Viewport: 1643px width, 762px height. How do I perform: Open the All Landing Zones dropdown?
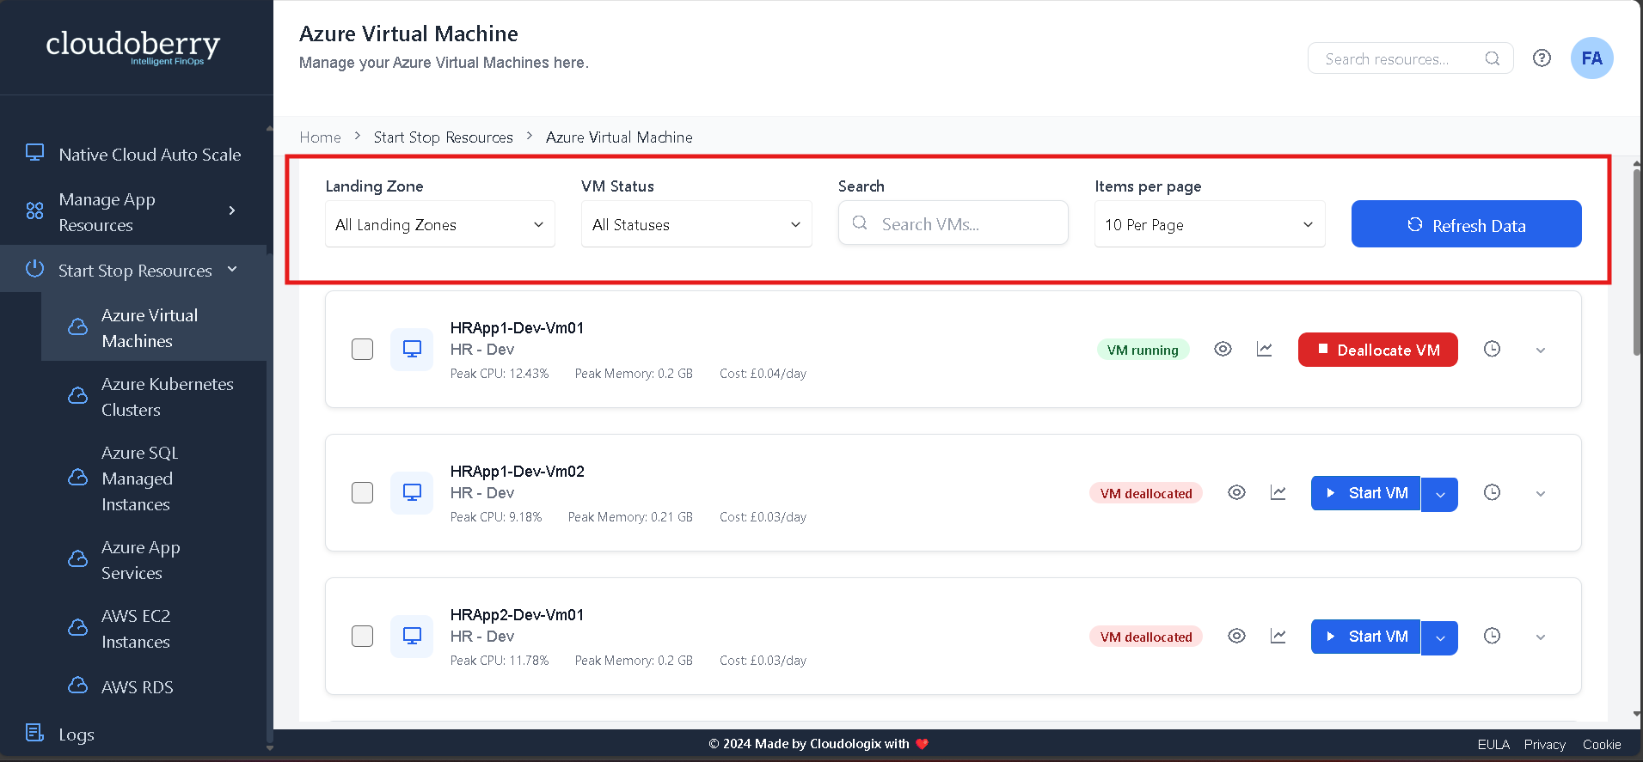point(440,224)
